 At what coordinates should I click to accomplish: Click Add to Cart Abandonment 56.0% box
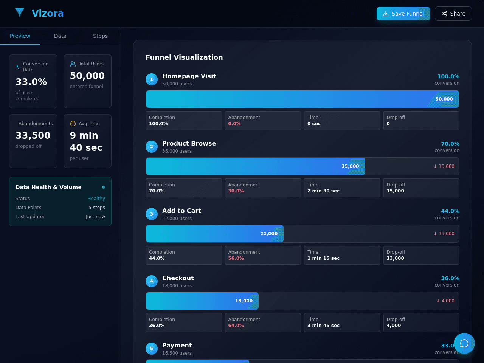263,255
